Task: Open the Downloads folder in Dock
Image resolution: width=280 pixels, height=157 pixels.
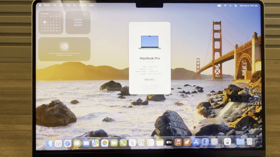Action: (240, 142)
